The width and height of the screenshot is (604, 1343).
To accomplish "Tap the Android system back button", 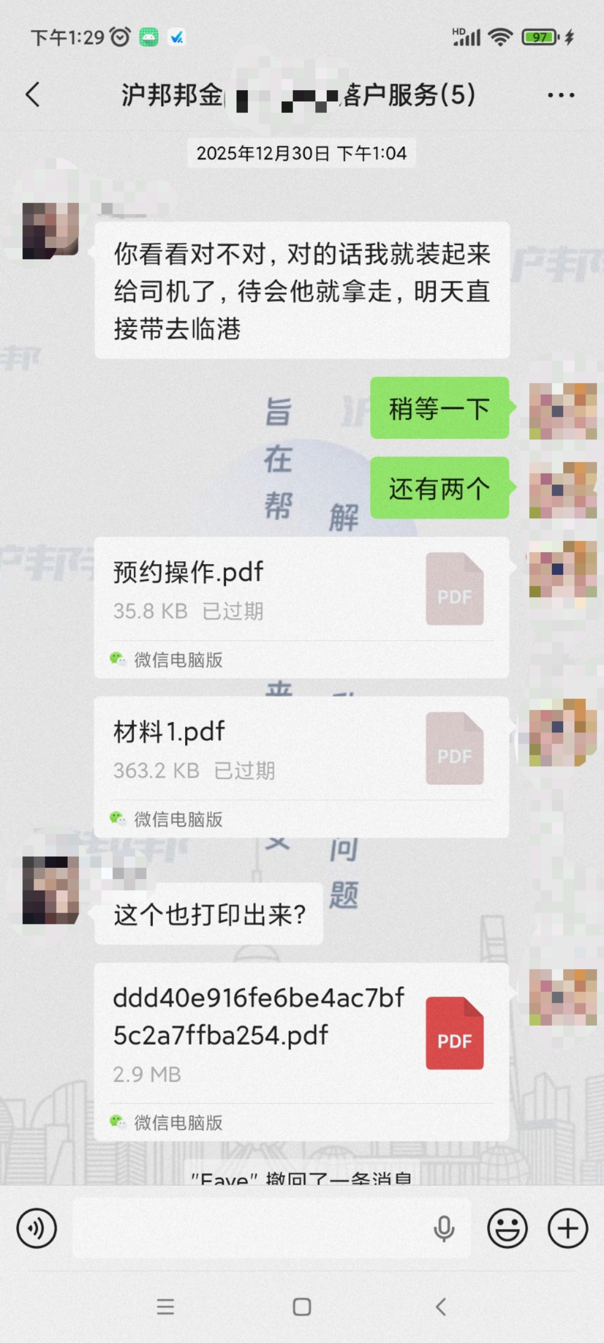I will (441, 1307).
